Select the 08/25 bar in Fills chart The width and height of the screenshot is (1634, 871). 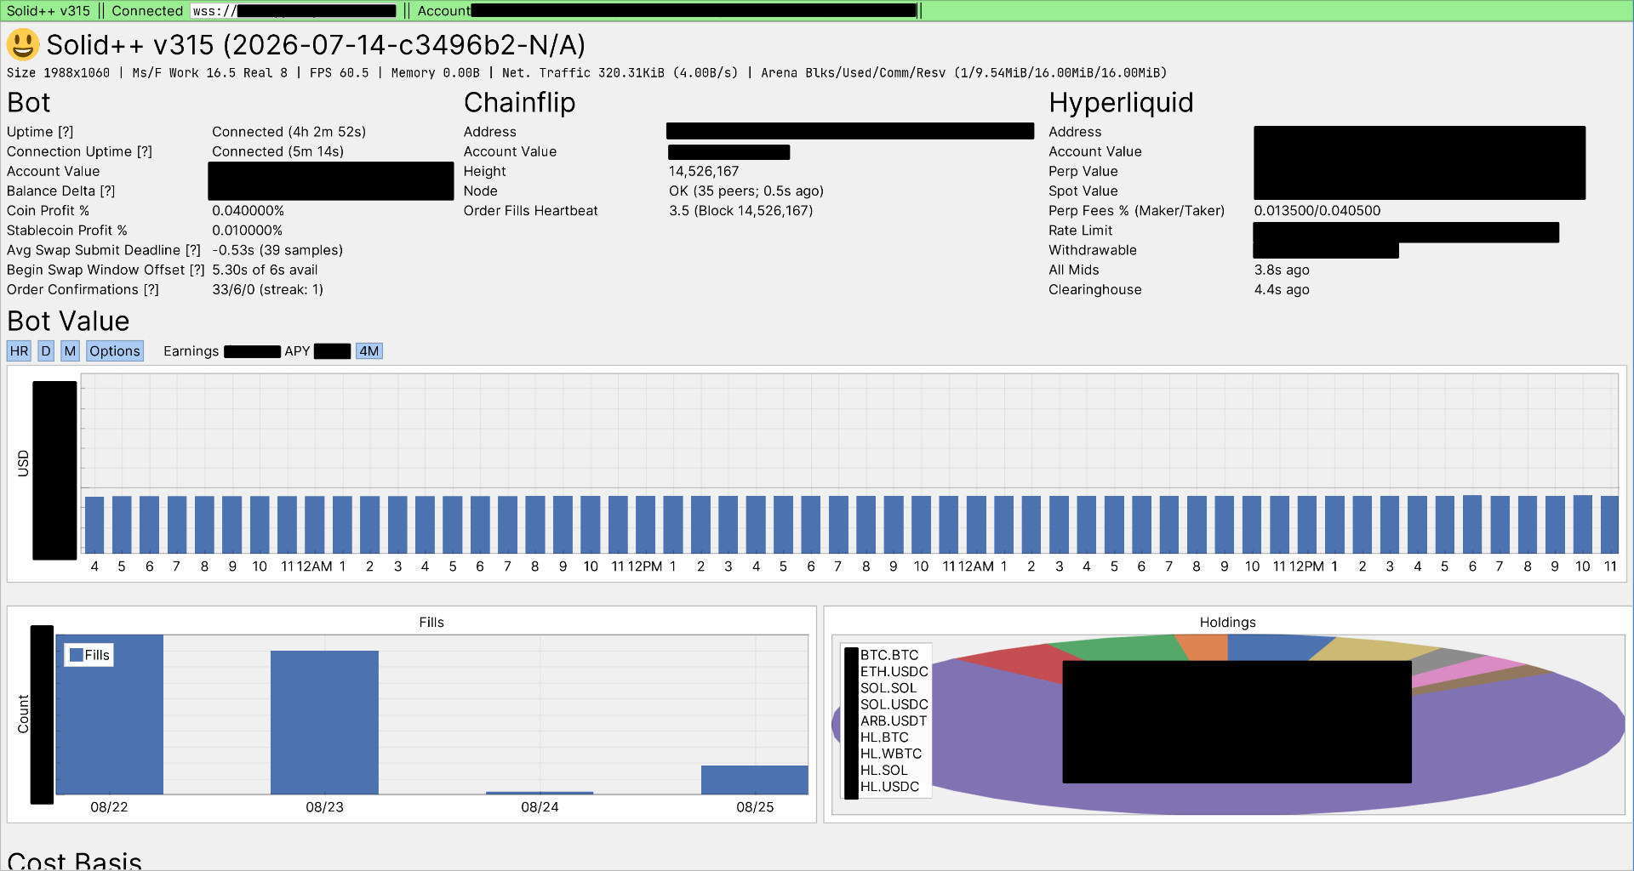coord(755,780)
